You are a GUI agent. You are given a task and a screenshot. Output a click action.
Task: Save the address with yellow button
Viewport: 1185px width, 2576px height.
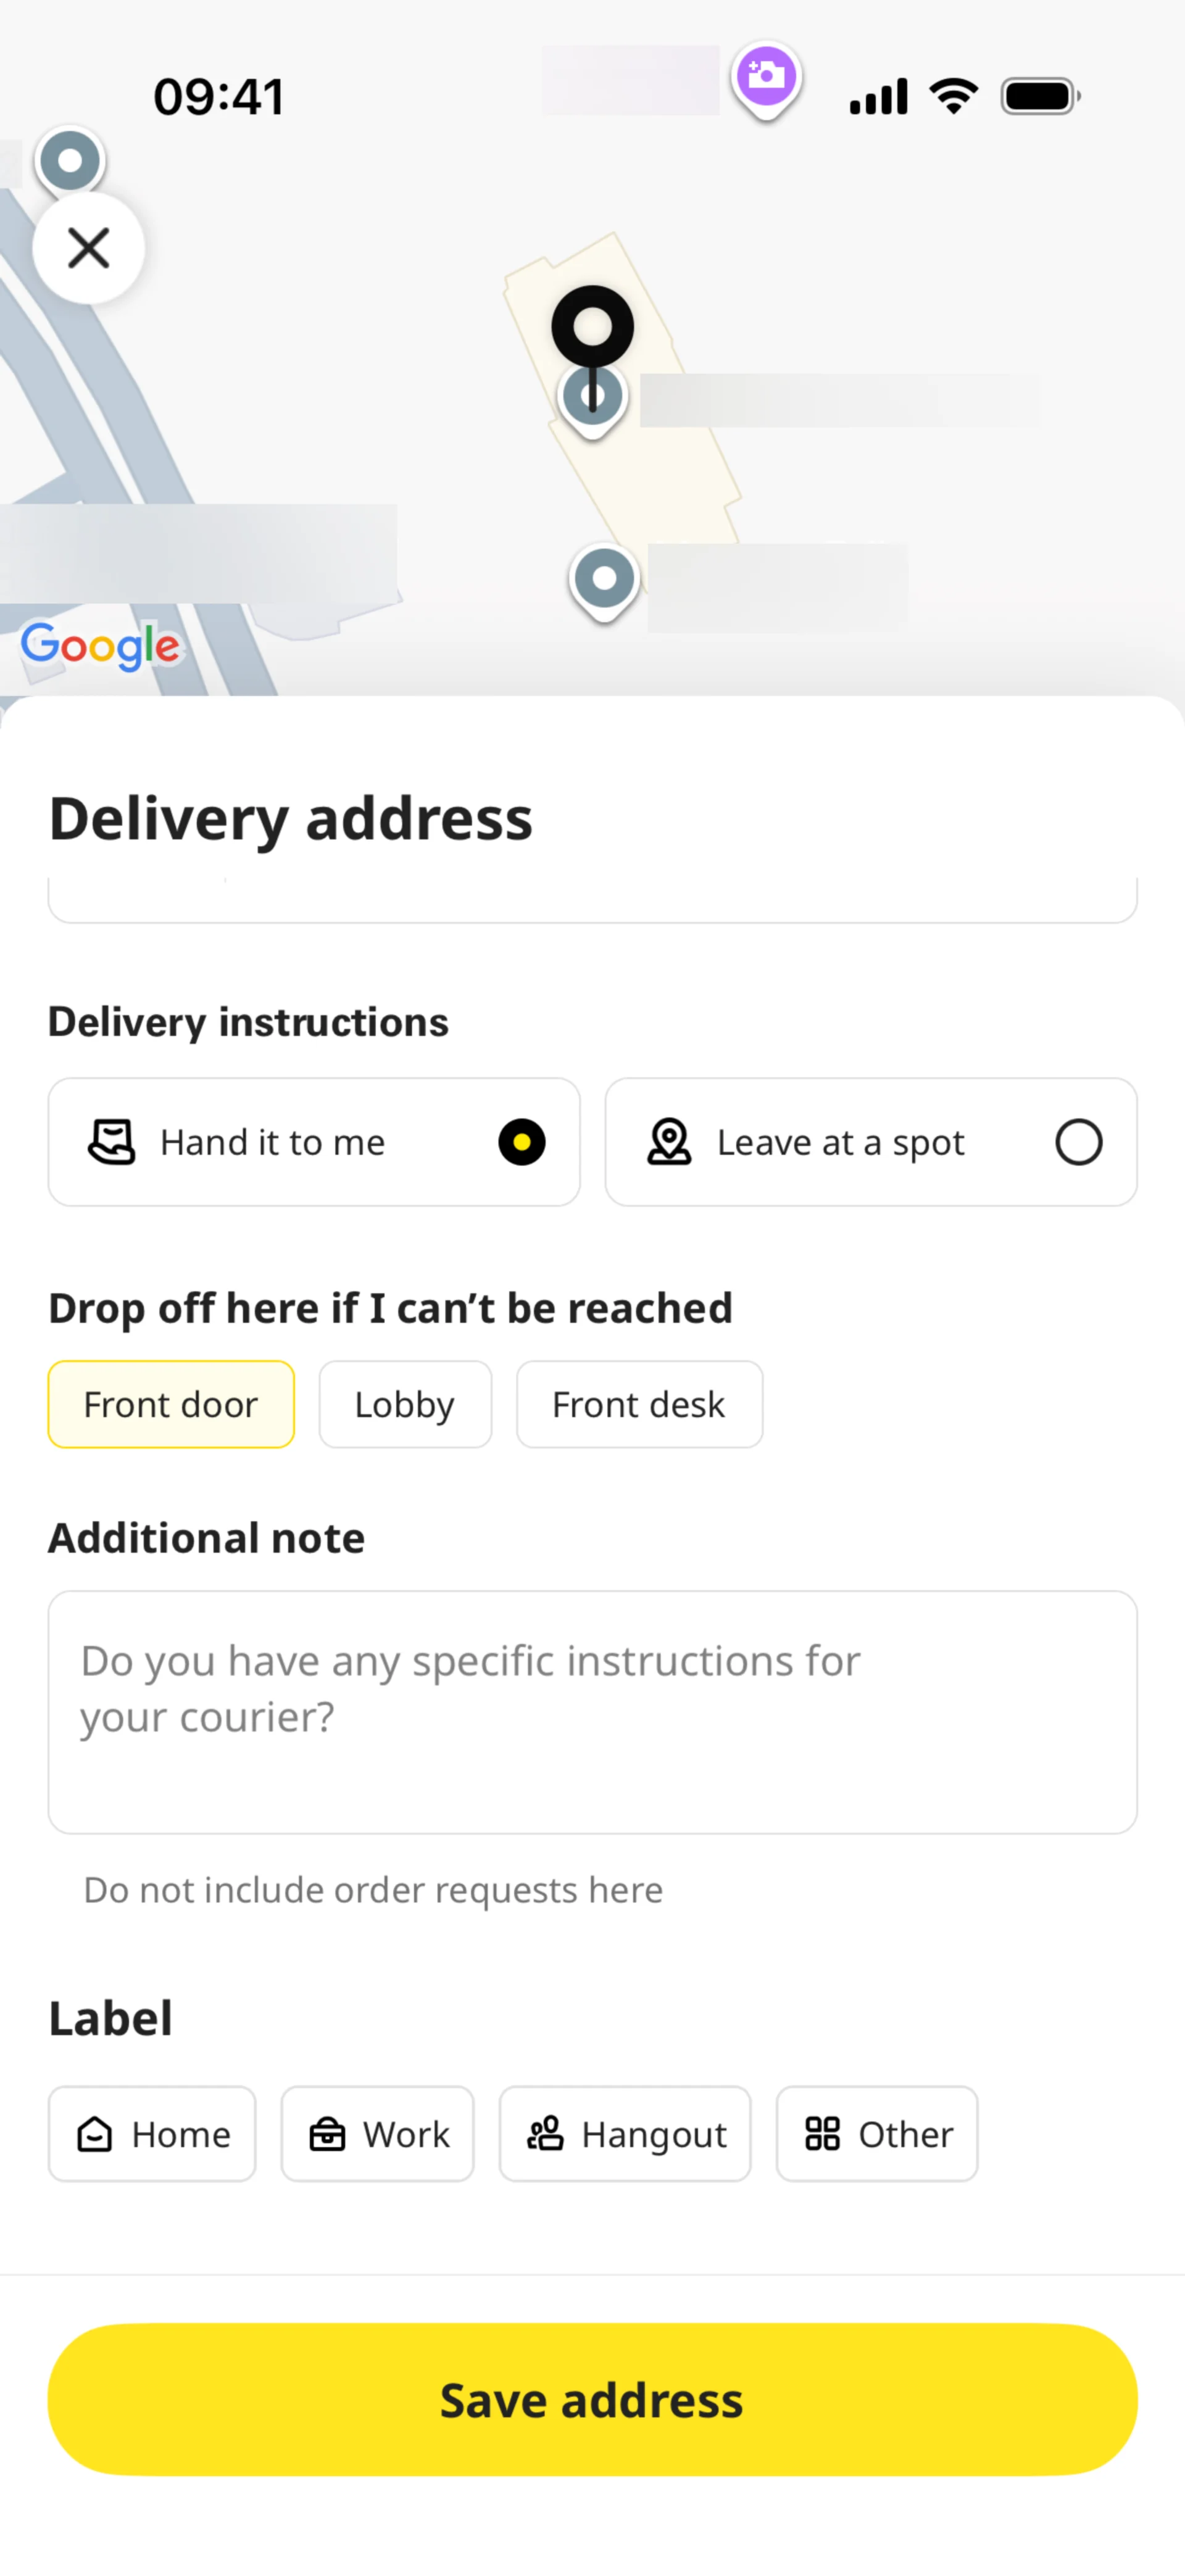click(x=592, y=2400)
